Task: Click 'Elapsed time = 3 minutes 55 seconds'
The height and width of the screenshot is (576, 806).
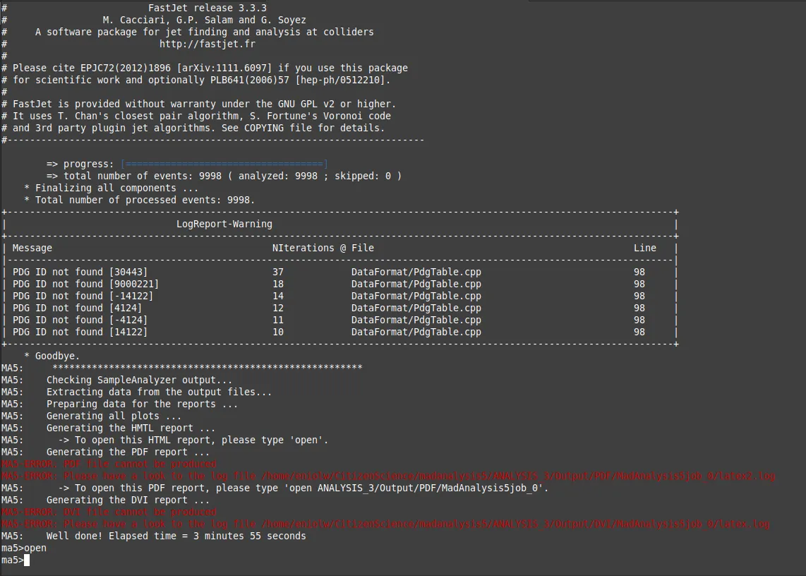Action: (x=207, y=536)
